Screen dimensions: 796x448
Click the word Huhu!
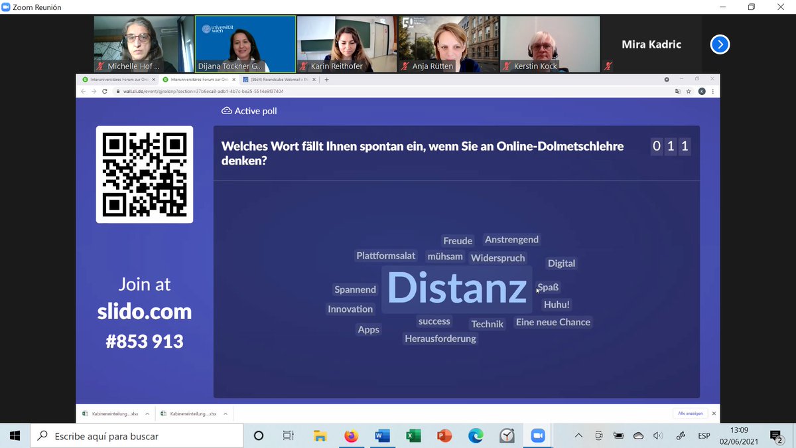click(557, 305)
